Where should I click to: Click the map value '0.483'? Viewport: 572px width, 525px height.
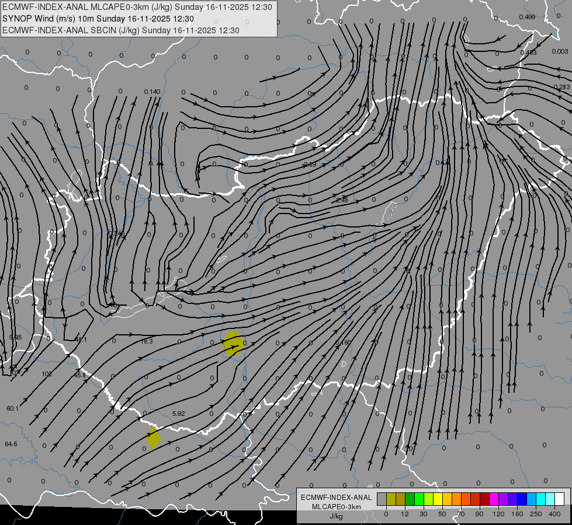tap(529, 52)
